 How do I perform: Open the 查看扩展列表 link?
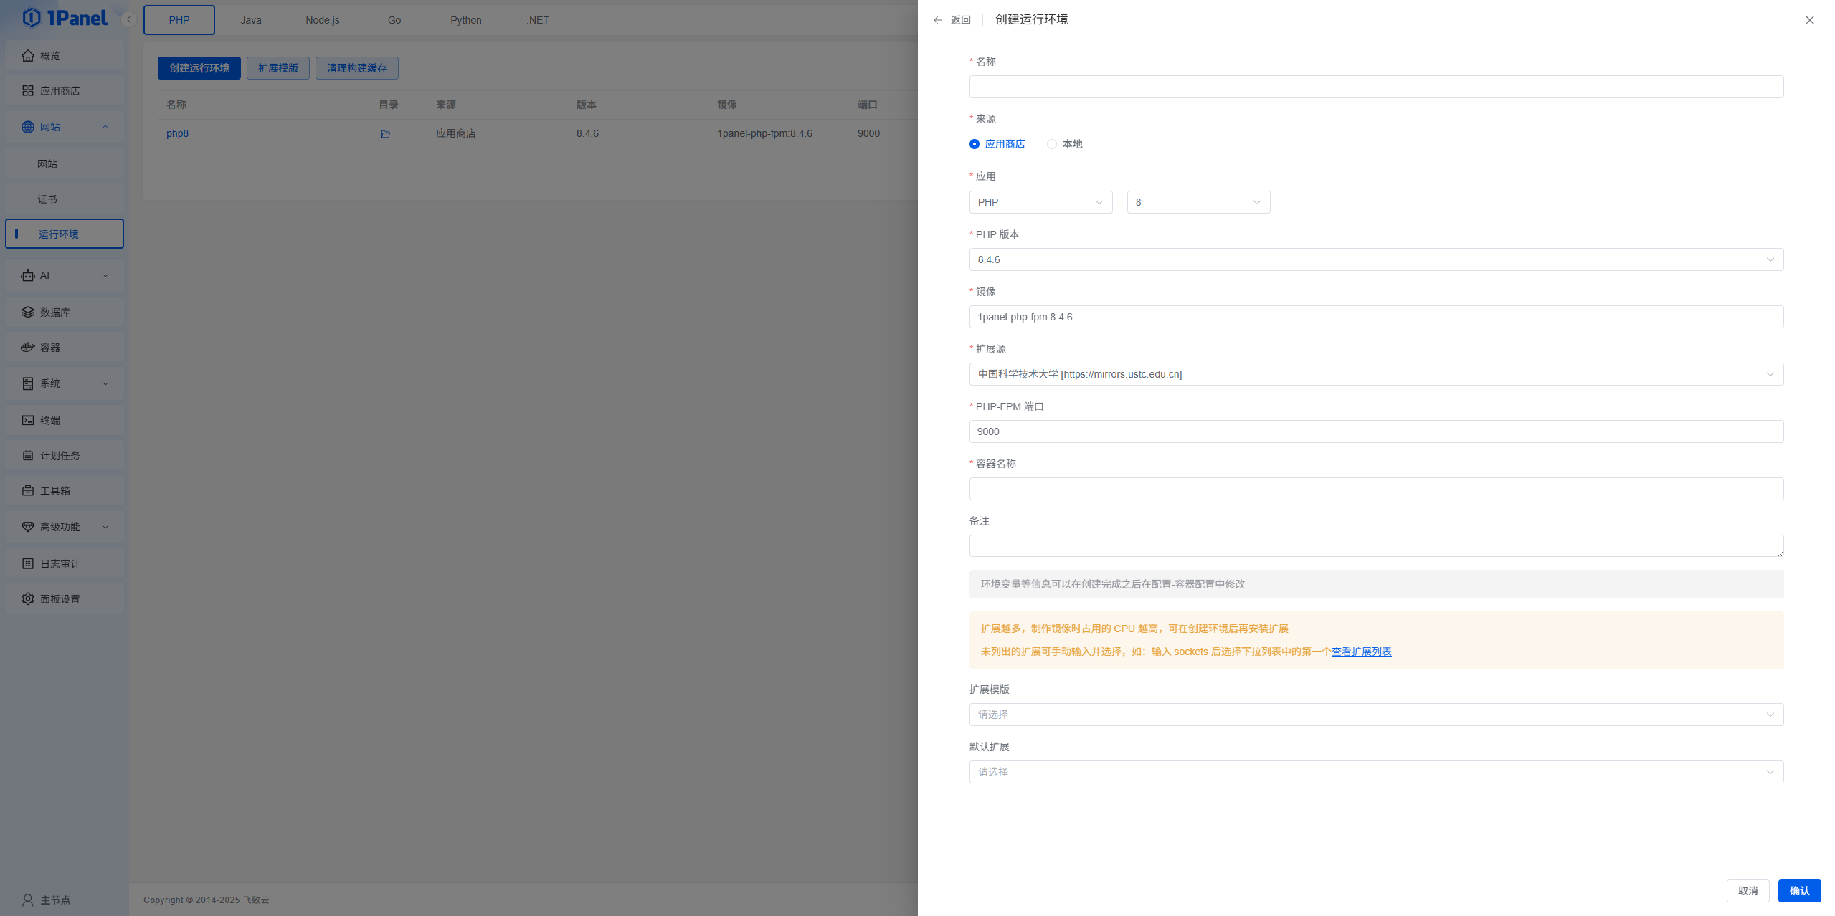click(1360, 651)
